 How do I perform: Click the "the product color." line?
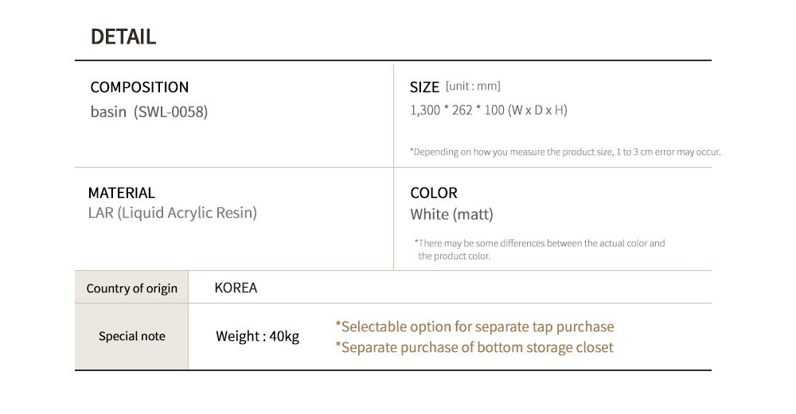click(x=455, y=257)
